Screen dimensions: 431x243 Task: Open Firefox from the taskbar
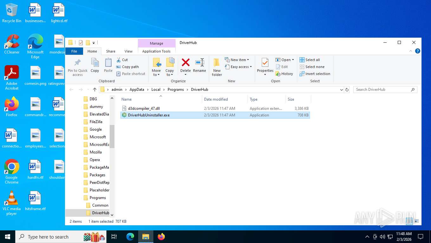click(x=161, y=237)
